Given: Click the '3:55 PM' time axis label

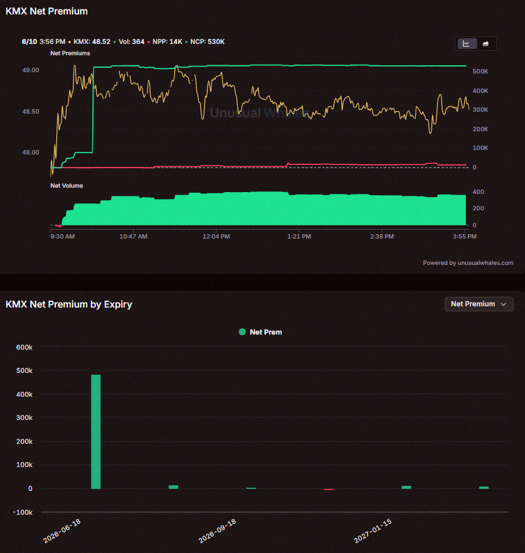Looking at the screenshot, I should click(465, 236).
